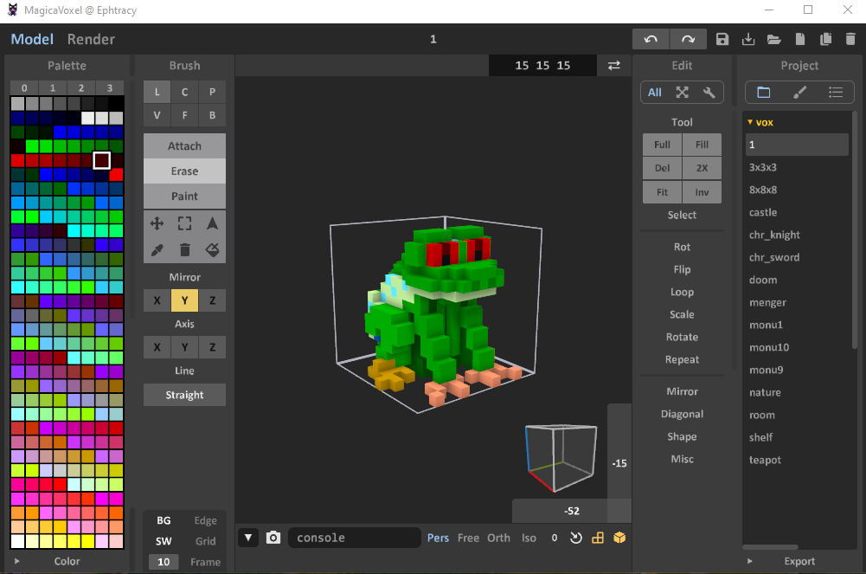Image resolution: width=866 pixels, height=574 pixels.
Task: Select the region select marquee tool
Action: click(x=184, y=223)
